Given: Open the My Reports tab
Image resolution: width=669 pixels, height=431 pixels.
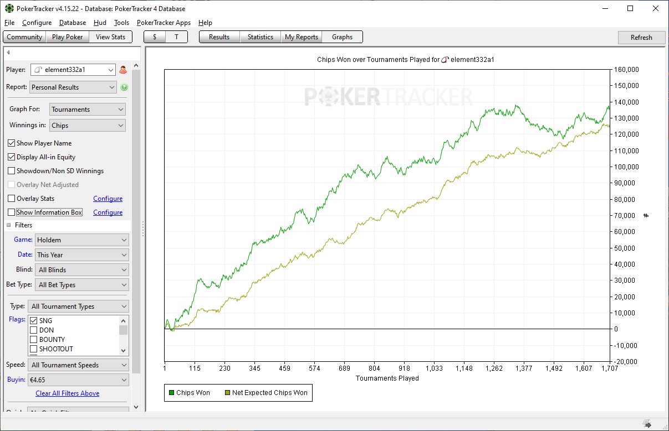Looking at the screenshot, I should pyautogui.click(x=302, y=37).
